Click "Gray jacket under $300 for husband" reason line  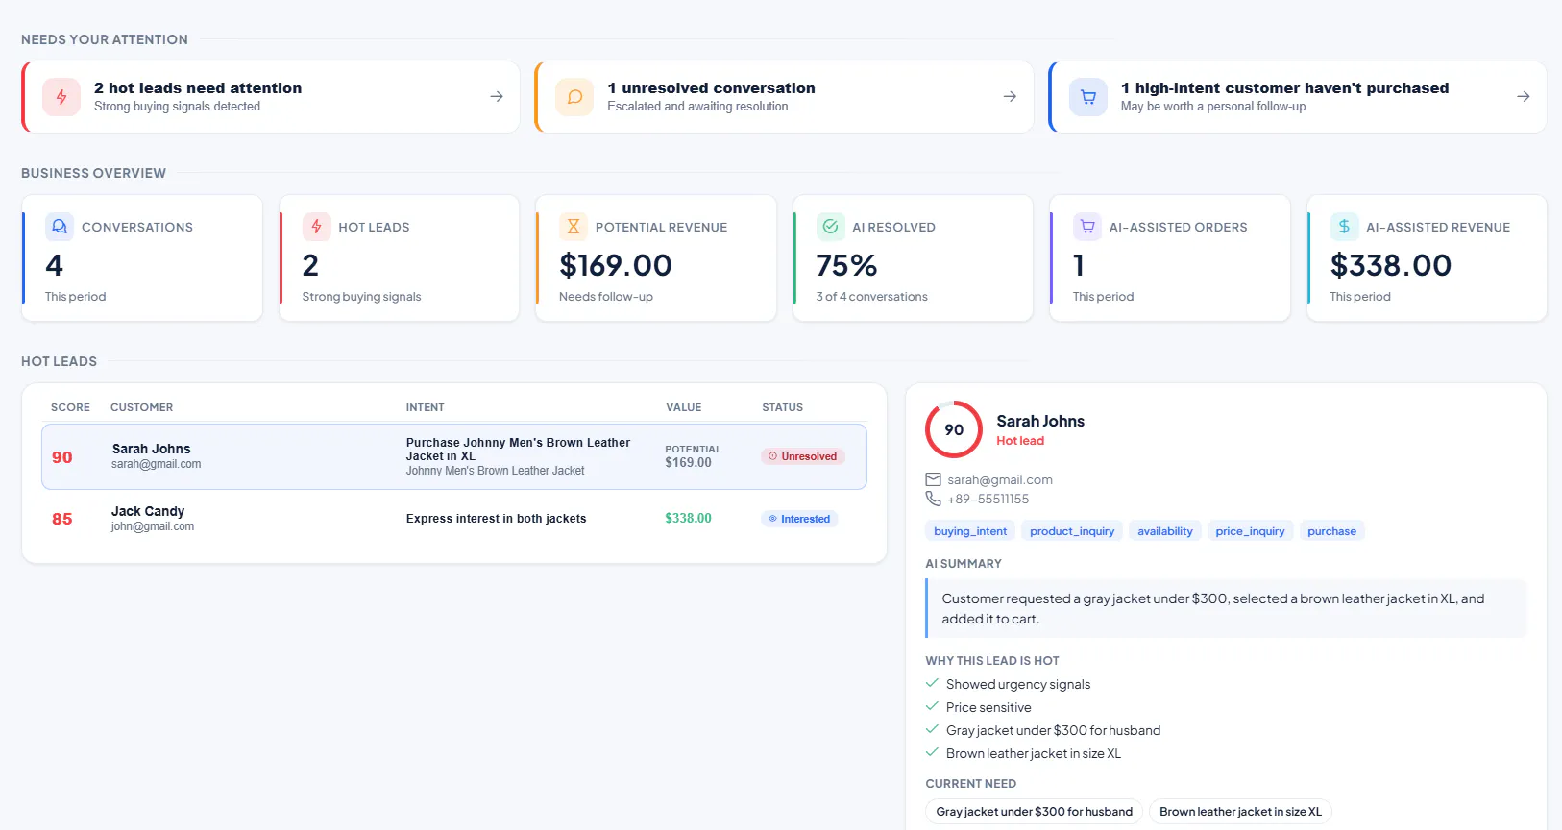pos(1053,730)
